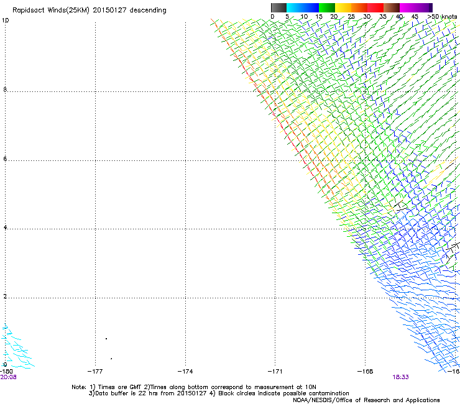Click the brown 35-40 knots color swatch

pyautogui.click(x=392, y=7)
